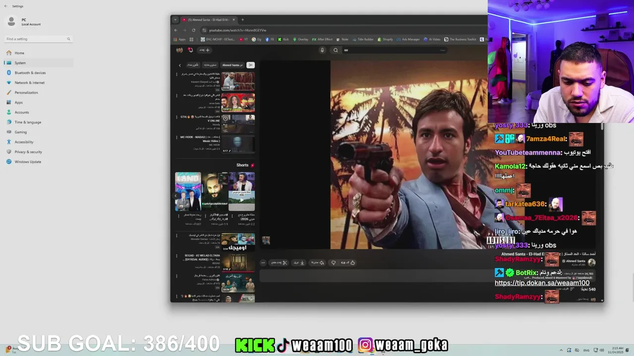Go back in Settings window
634x356 pixels.
[6, 6]
